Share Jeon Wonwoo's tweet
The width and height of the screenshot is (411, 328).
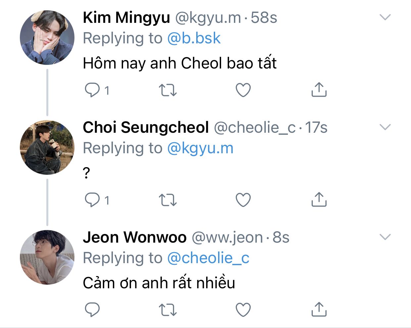[319, 309]
